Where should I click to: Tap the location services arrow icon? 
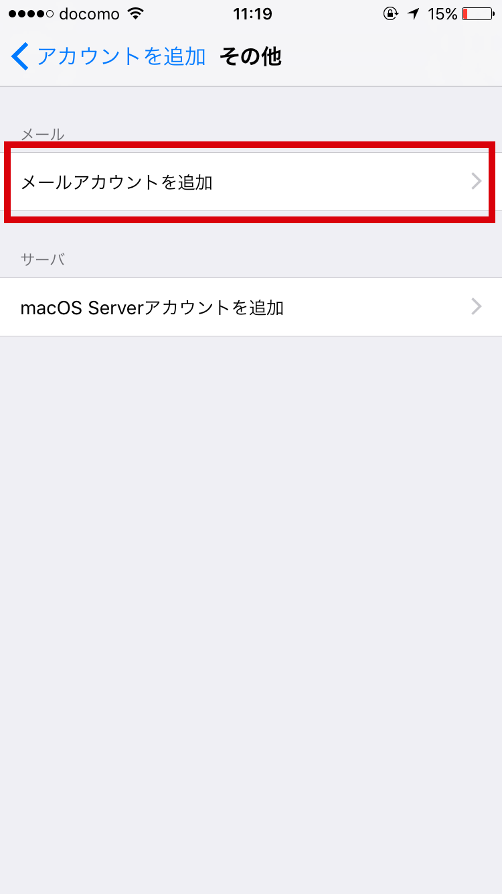point(413,14)
